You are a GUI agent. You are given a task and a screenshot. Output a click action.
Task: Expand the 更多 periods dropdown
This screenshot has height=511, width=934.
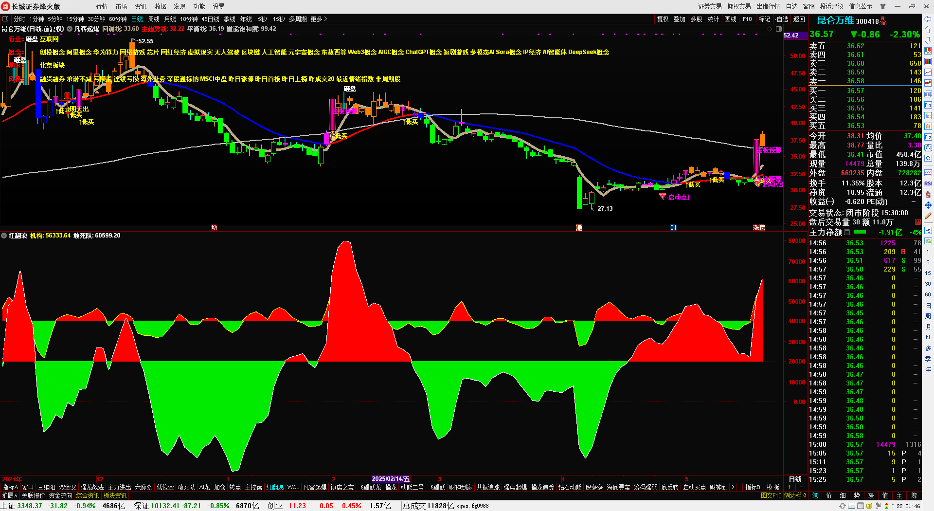319,19
